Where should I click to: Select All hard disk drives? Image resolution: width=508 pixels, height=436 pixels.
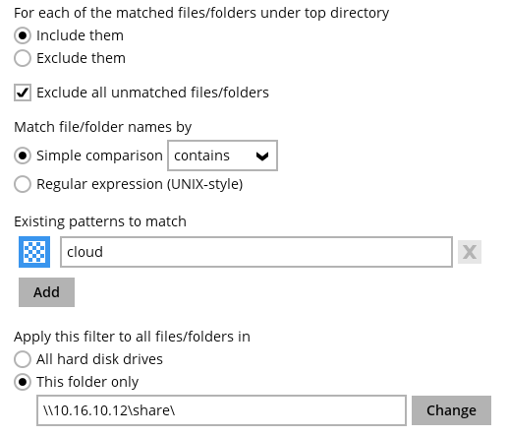point(23,359)
